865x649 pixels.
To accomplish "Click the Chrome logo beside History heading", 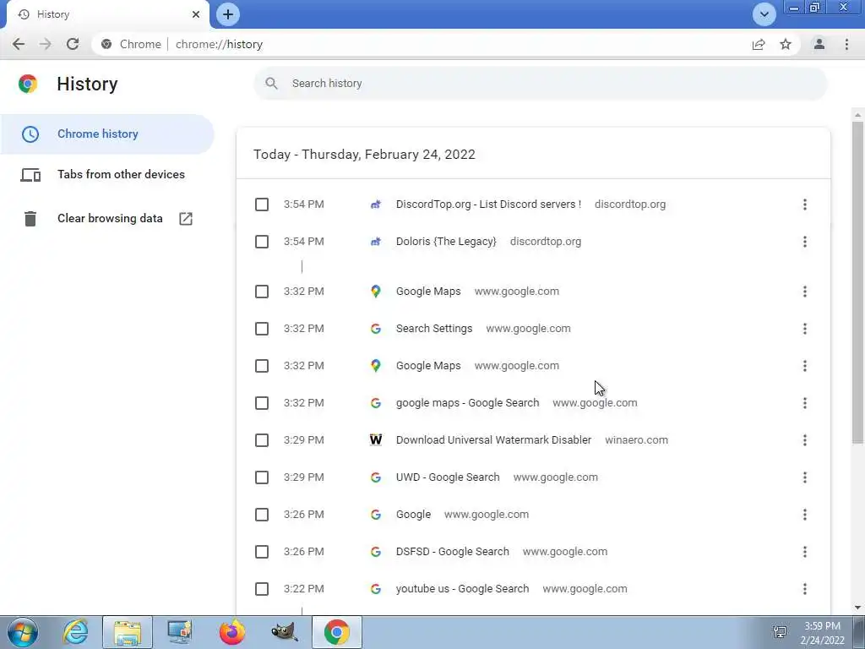I will pos(28,84).
